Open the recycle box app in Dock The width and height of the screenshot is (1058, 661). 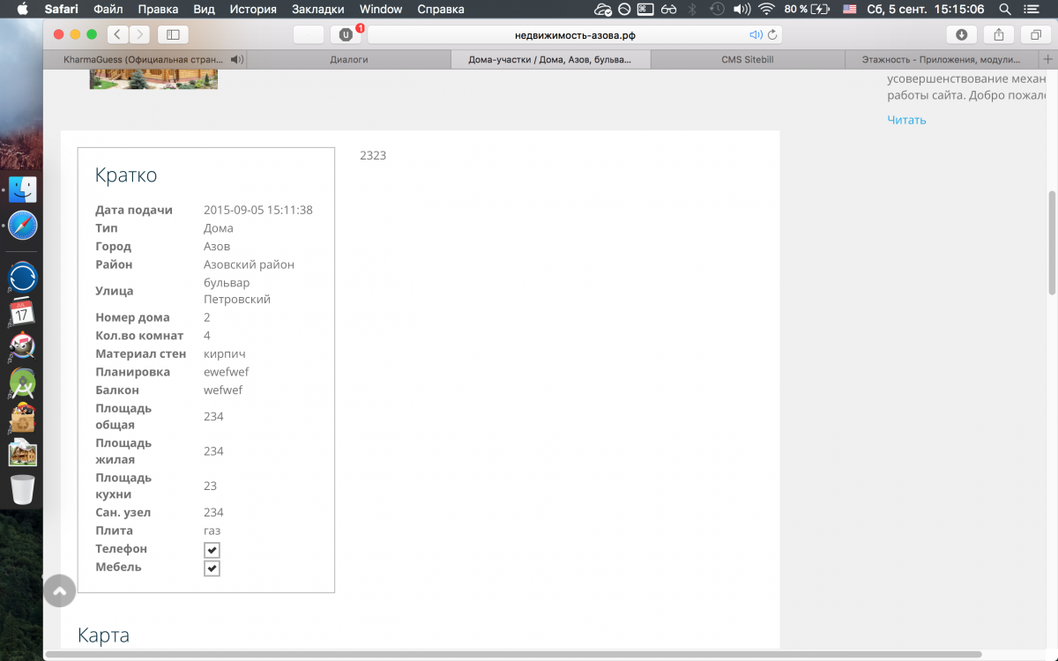point(23,418)
